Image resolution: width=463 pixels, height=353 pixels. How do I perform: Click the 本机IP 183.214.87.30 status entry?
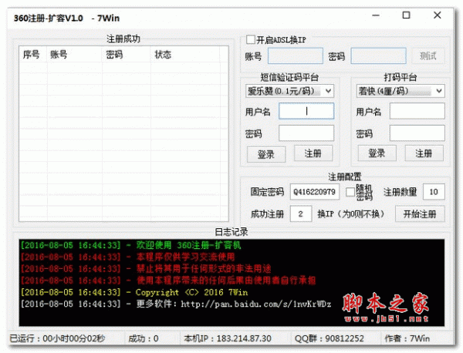pyautogui.click(x=228, y=338)
